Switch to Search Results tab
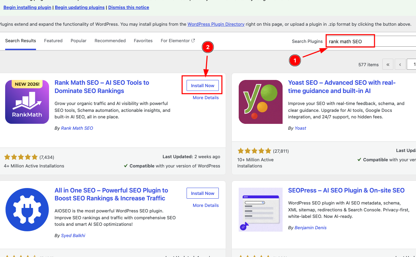The image size is (416, 257). [x=21, y=40]
